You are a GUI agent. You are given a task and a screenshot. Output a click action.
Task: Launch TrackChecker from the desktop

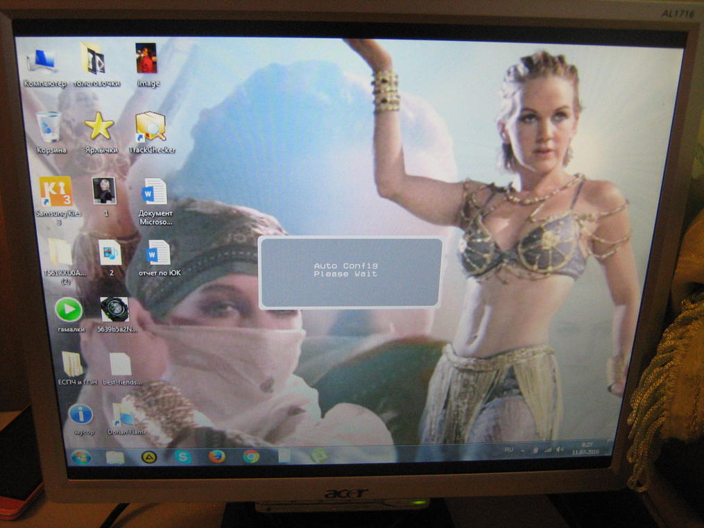tap(151, 132)
